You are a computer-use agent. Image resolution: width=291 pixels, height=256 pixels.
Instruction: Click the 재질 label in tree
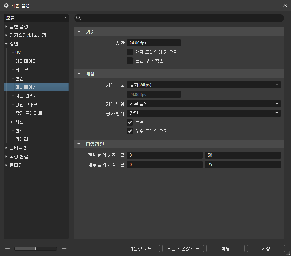coord(20,122)
